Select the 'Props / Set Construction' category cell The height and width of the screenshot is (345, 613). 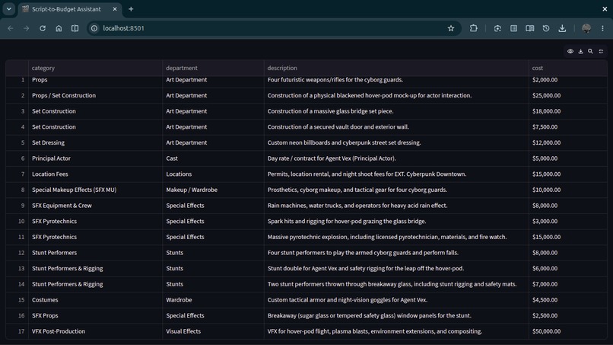(95, 95)
